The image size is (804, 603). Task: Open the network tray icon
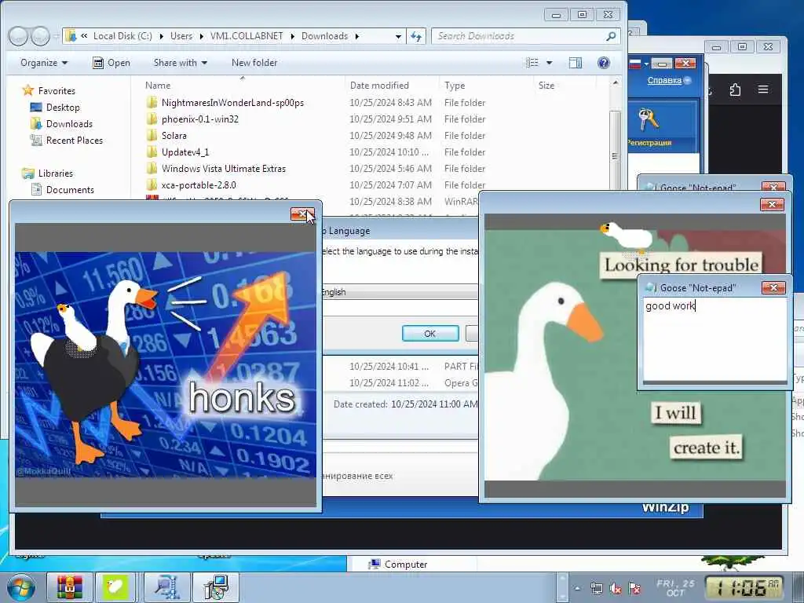point(597,589)
